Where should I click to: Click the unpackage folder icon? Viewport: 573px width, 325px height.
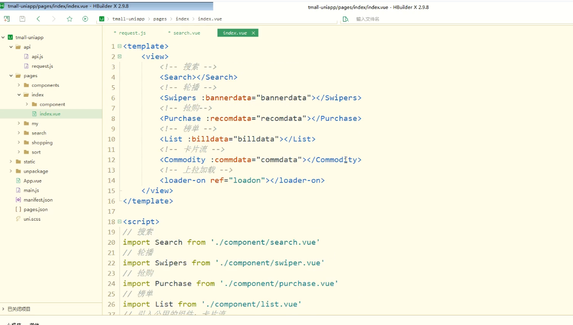click(18, 171)
